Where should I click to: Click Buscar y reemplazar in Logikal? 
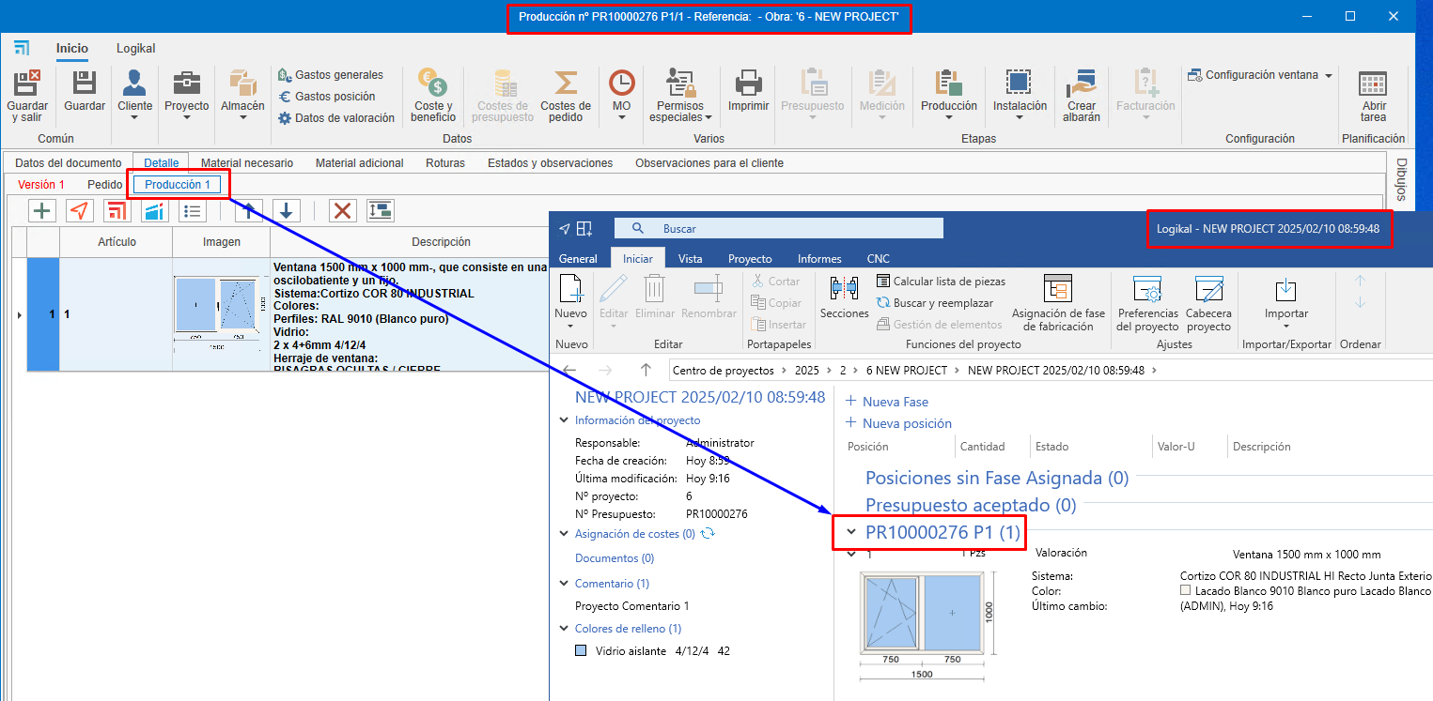coord(935,303)
